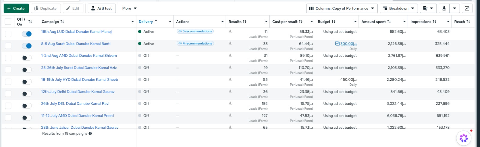
Task: Click info icon beside Results from 19 campaigns
Action: [90, 134]
